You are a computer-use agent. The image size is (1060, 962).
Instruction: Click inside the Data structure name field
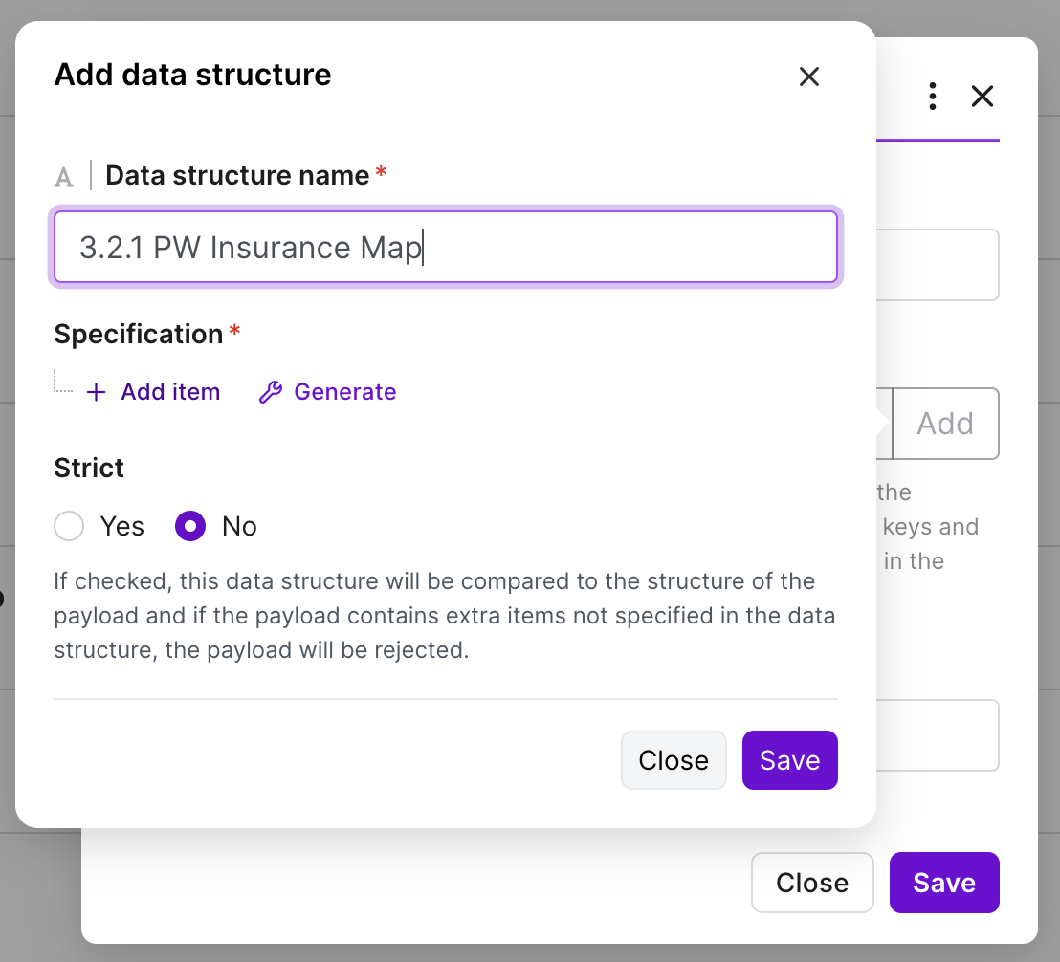click(x=446, y=247)
